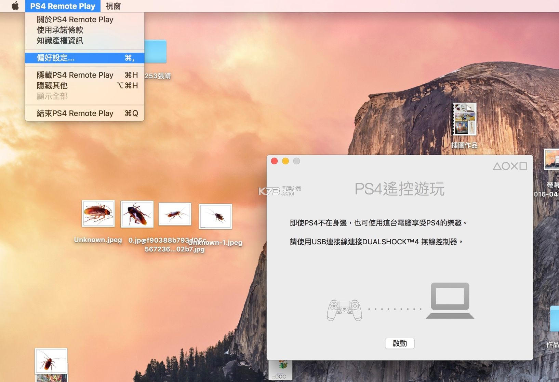
Task: Open the Apple menu
Action: (x=15, y=6)
